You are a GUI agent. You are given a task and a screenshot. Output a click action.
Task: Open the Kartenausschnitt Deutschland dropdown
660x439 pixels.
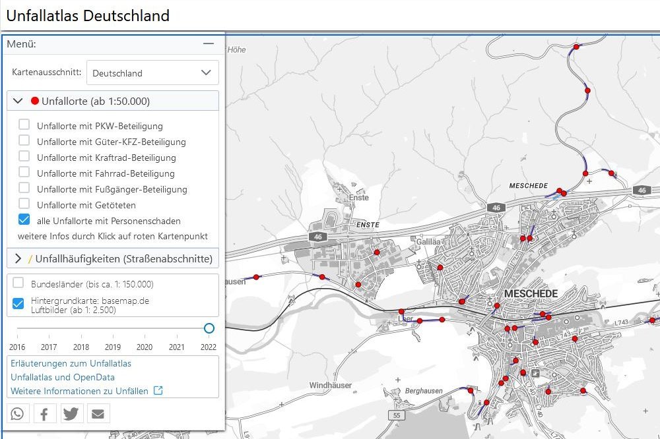(152, 73)
